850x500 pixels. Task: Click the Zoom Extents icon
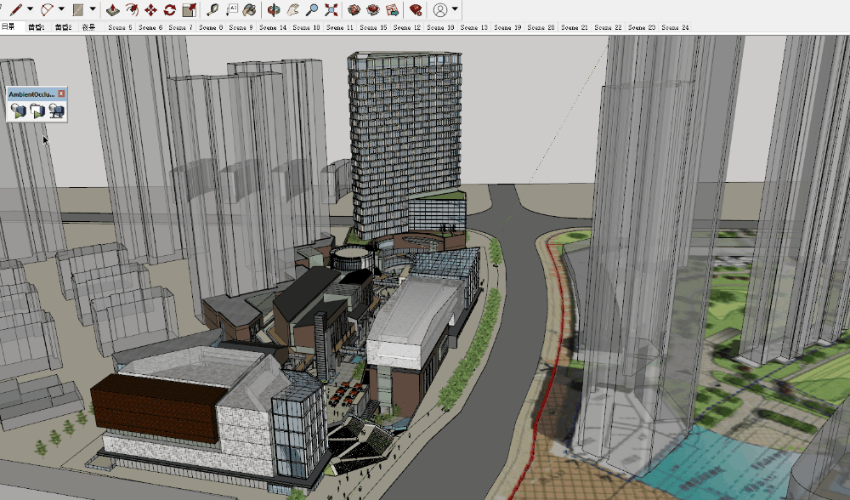point(331,10)
